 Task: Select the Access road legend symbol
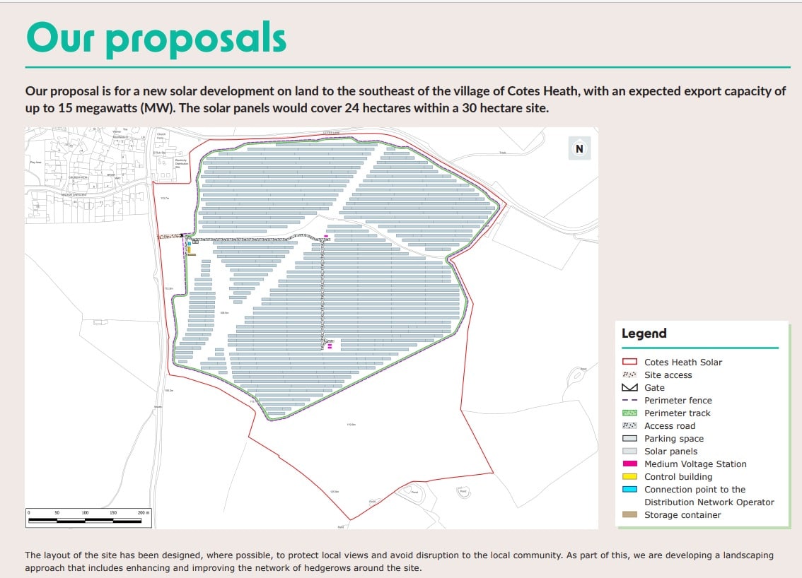[x=629, y=425]
